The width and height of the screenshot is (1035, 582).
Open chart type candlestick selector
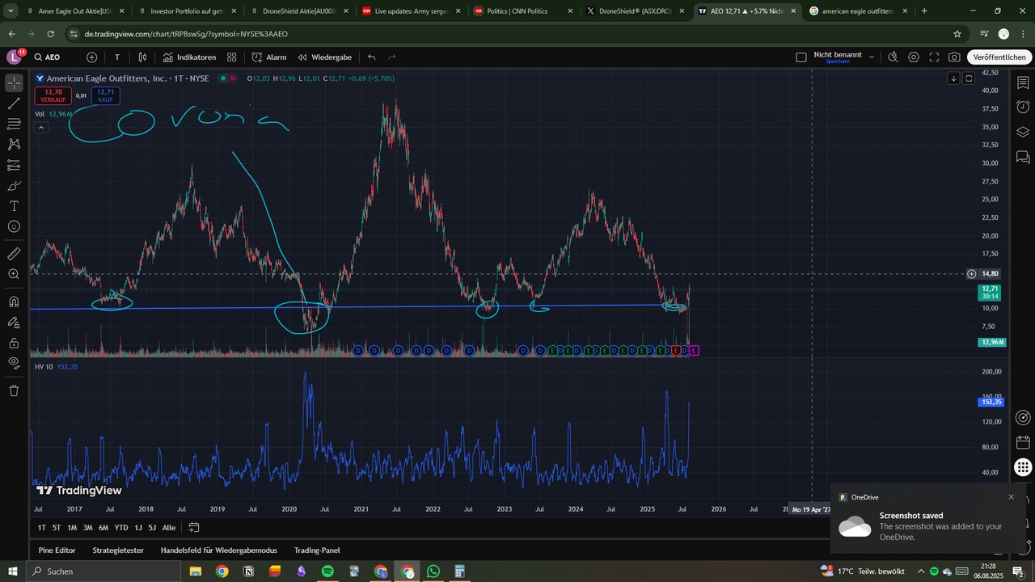click(x=142, y=57)
